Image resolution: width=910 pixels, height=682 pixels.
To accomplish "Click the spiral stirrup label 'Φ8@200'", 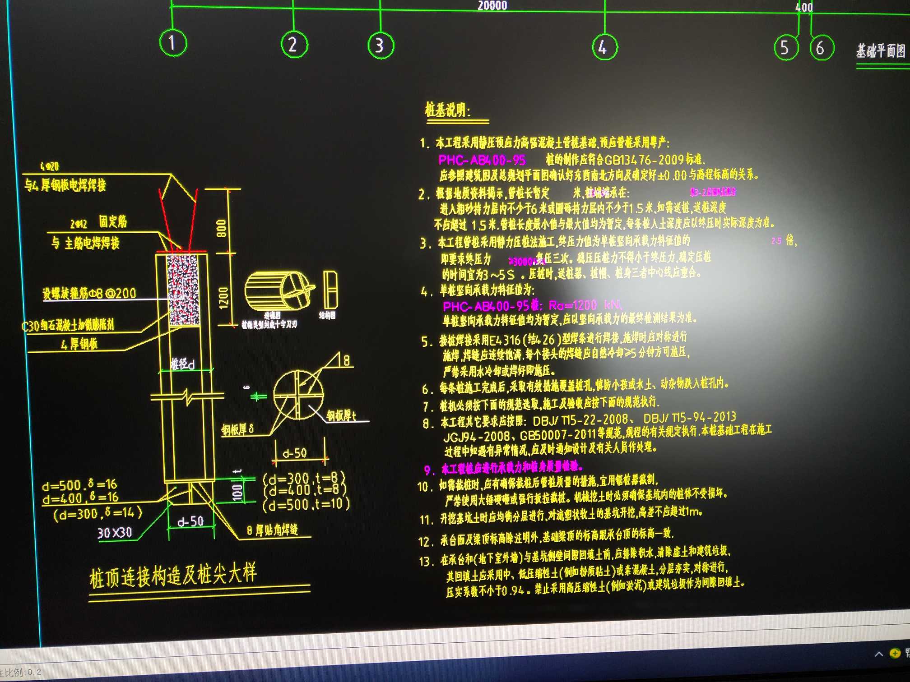I will coord(113,294).
